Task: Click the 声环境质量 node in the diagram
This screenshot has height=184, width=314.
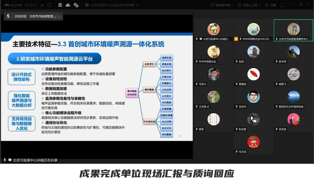Action: pyautogui.click(x=149, y=122)
